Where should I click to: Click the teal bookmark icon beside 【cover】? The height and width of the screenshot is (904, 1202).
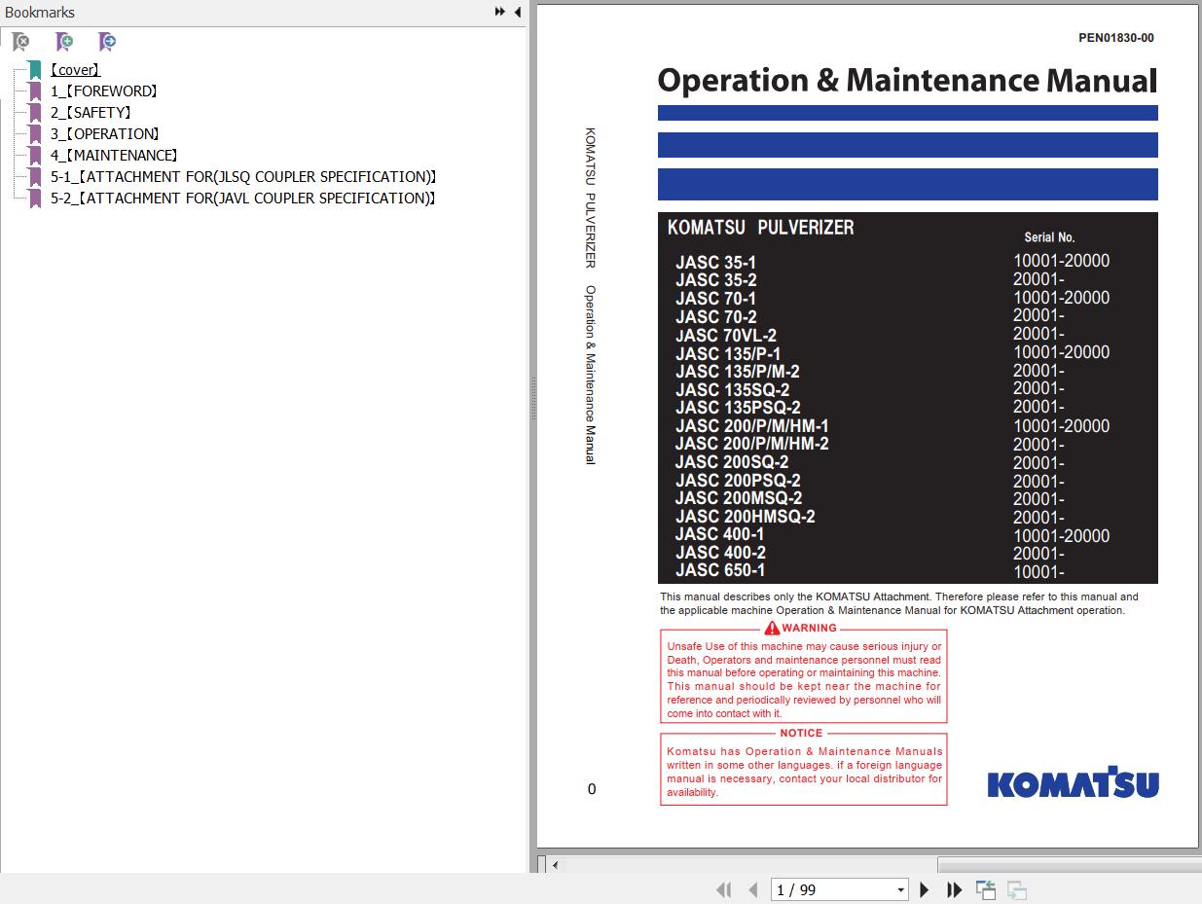tap(35, 70)
